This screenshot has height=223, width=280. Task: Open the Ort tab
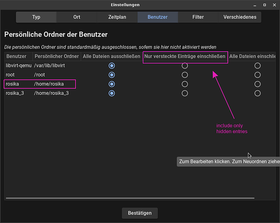(x=77, y=17)
